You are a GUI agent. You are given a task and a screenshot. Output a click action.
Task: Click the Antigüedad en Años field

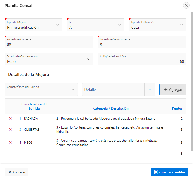[x=142, y=59]
